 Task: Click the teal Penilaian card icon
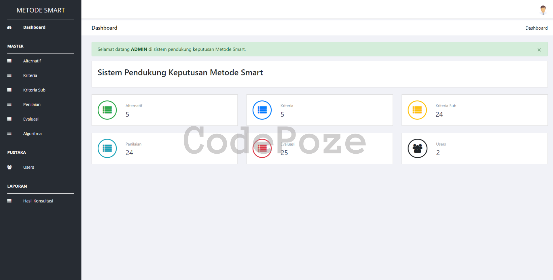(107, 148)
